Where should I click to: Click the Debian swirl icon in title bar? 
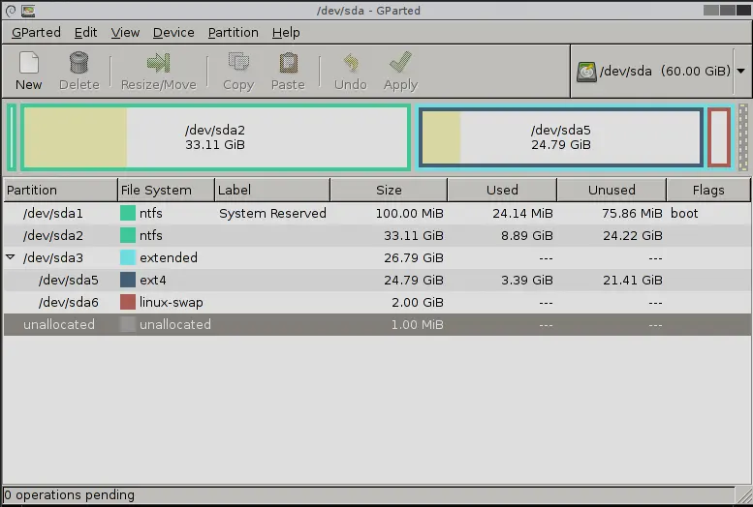tap(10, 11)
